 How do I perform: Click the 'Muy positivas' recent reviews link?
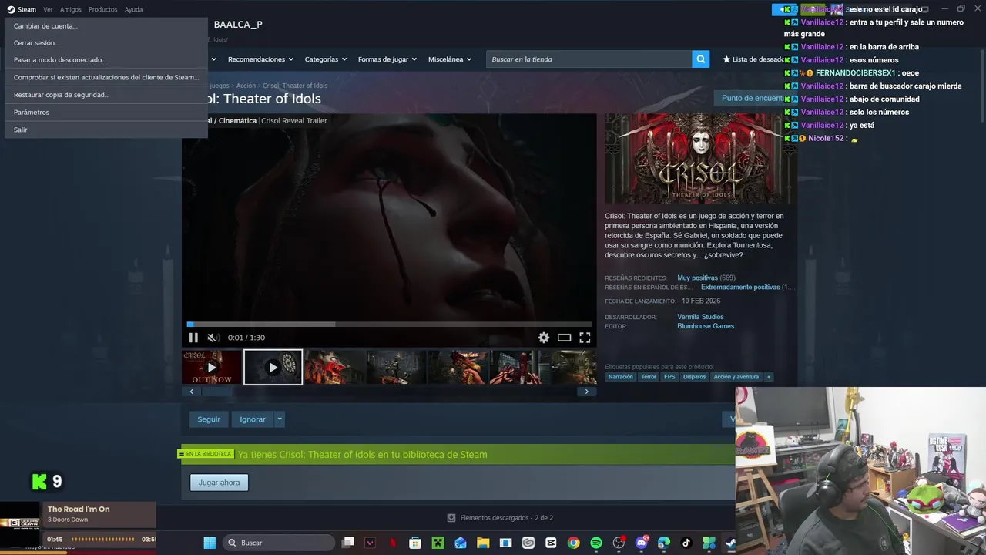pos(697,277)
